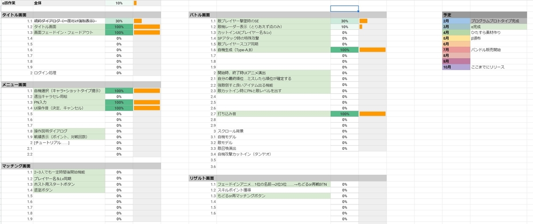
Task: Select the cell 'UI操作音(決定、キャンセル)'
Action: point(69,108)
